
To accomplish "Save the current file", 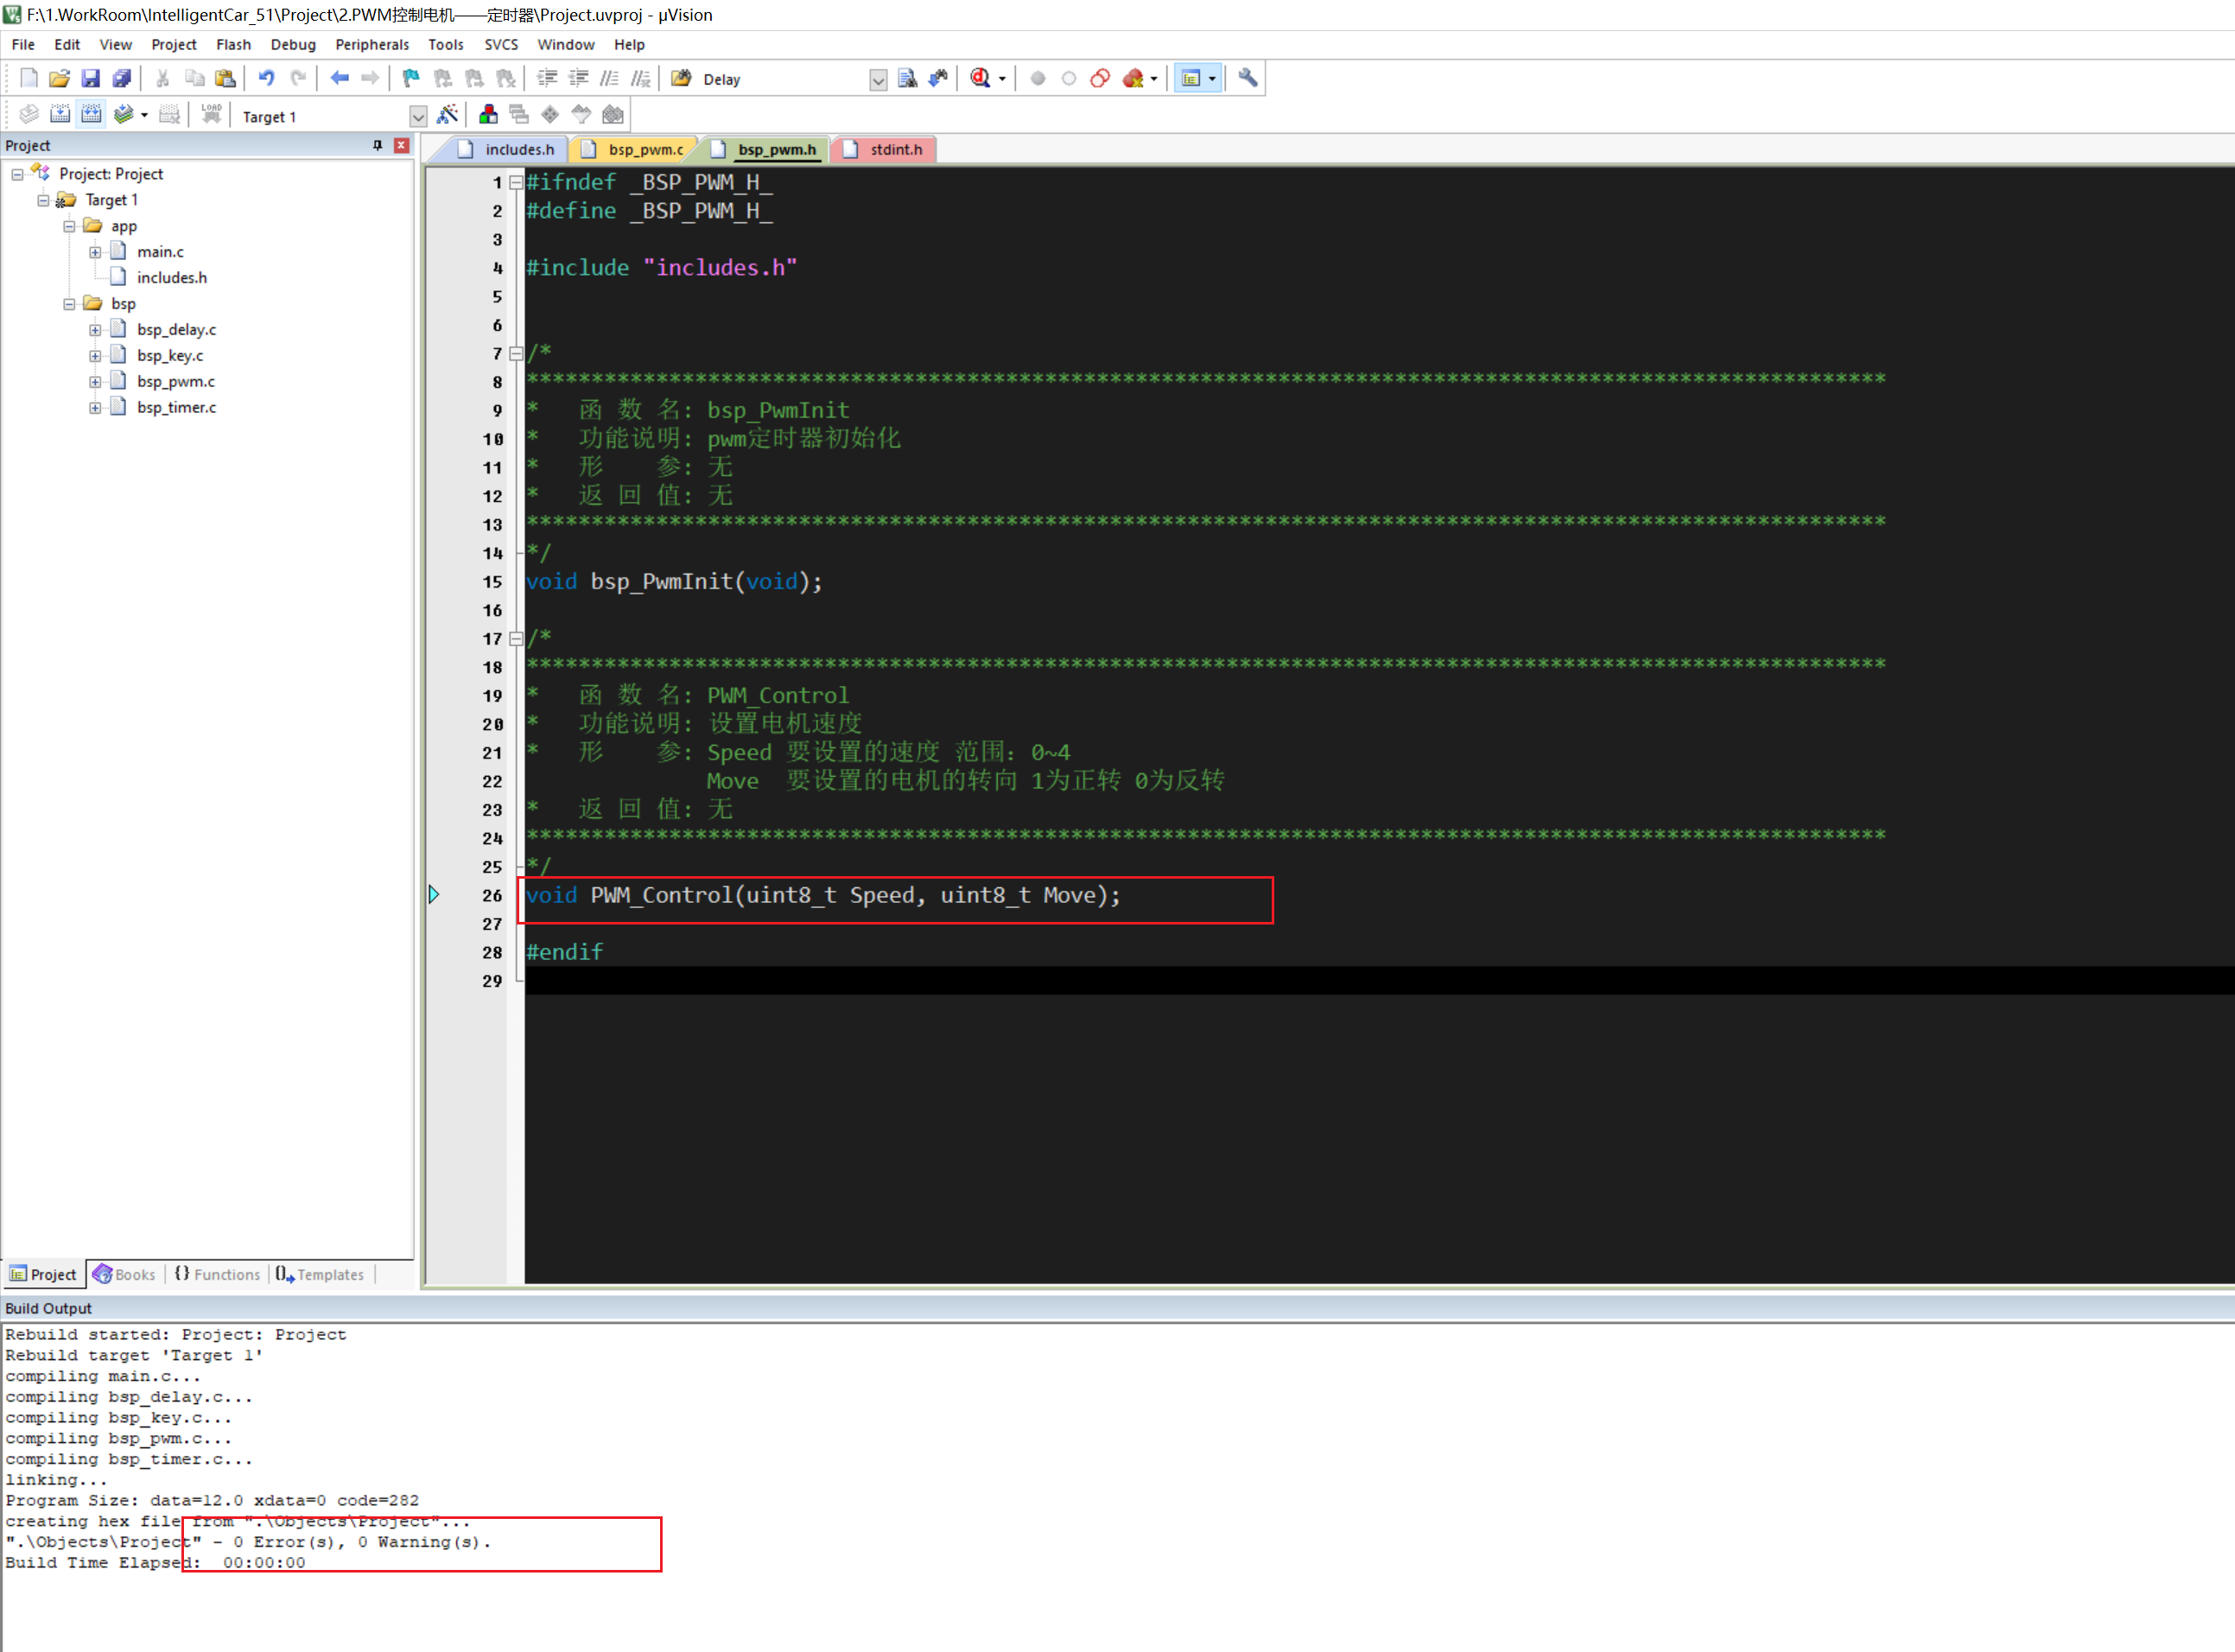I will coord(91,79).
